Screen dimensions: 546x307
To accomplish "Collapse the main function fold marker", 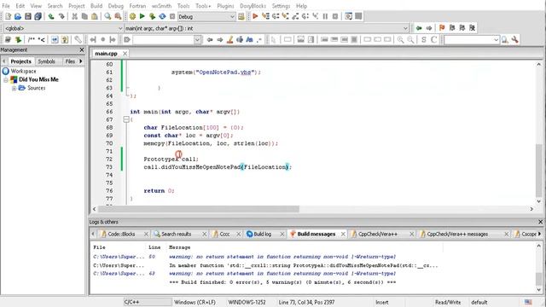I will click(126, 119).
